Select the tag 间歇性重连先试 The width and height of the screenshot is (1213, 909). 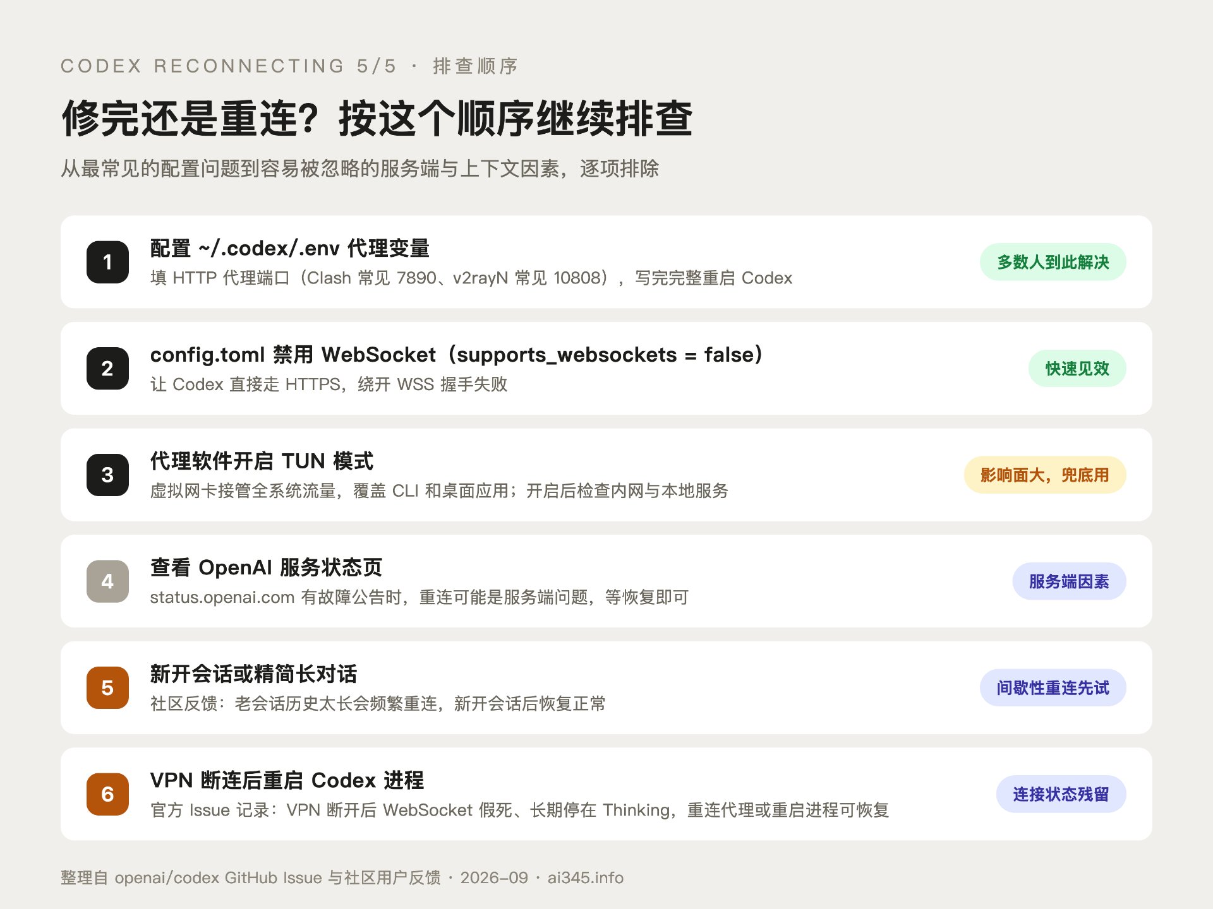1053,688
